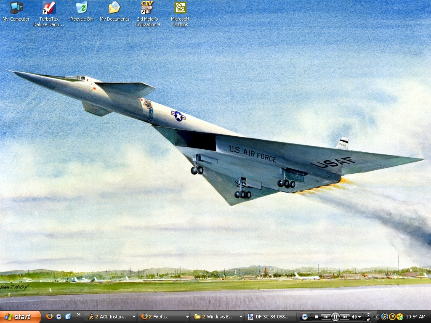Open the Microsoft Outlook desktop icon
431x323 pixels.
[x=180, y=14]
